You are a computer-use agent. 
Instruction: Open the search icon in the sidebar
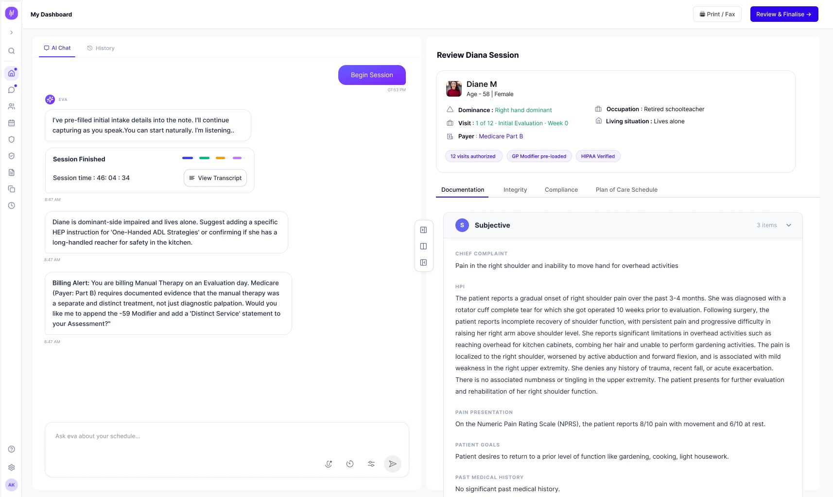click(12, 51)
